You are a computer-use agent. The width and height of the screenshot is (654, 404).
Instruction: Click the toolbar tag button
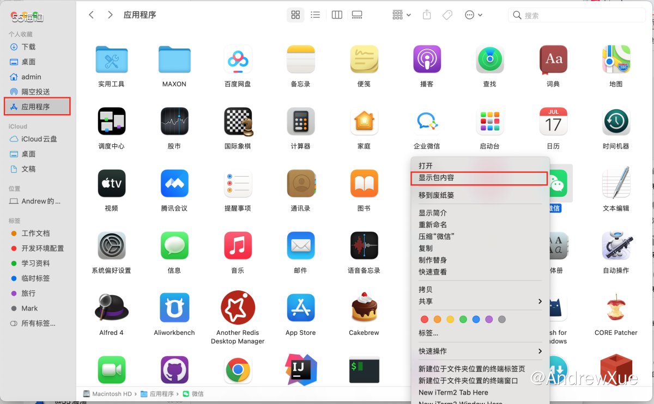coord(447,15)
